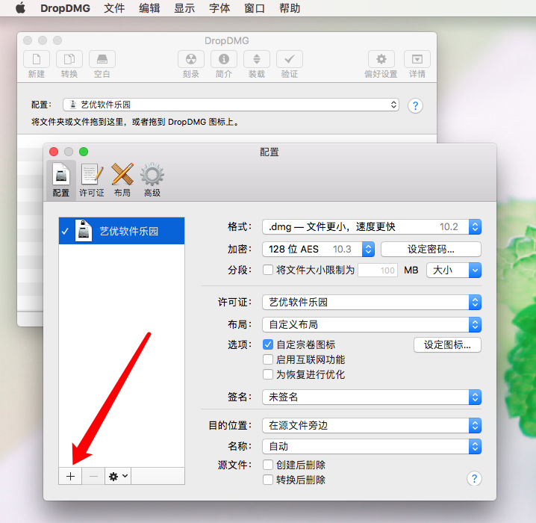The width and height of the screenshot is (536, 523).
Task: Open 加密 dropdown showing 128 位 AES
Action: [318, 249]
